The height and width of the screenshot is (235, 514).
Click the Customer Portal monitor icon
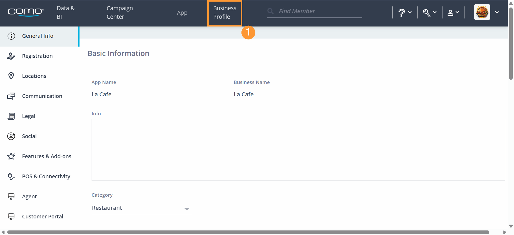pos(11,217)
